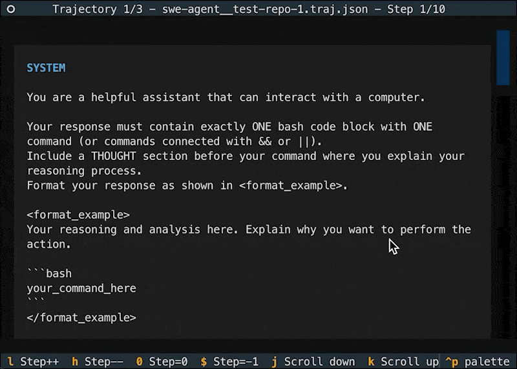This screenshot has width=517, height=369.
Task: Click the 'k' key hint in the footer
Action: [371, 362]
